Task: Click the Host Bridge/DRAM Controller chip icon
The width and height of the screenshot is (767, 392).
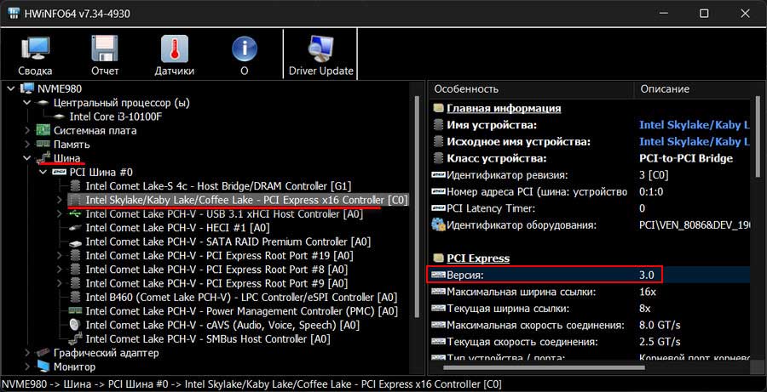Action: (x=75, y=186)
